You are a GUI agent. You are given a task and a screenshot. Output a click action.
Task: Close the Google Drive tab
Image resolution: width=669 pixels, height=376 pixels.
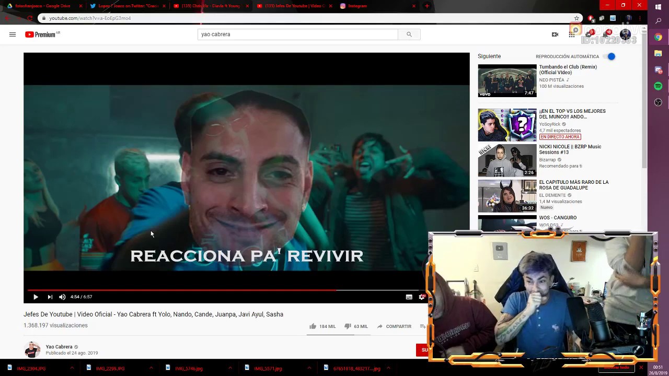tap(80, 6)
